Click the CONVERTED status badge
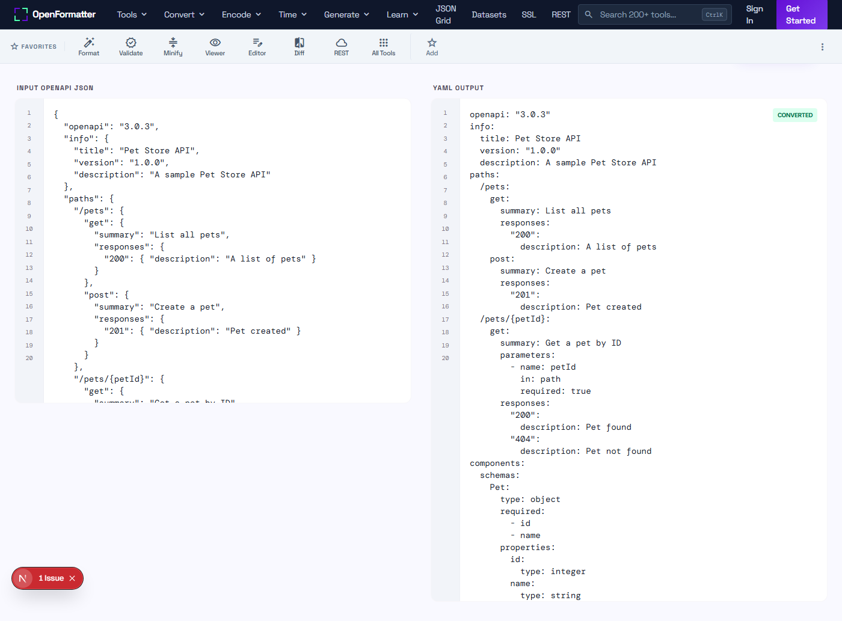 point(794,115)
